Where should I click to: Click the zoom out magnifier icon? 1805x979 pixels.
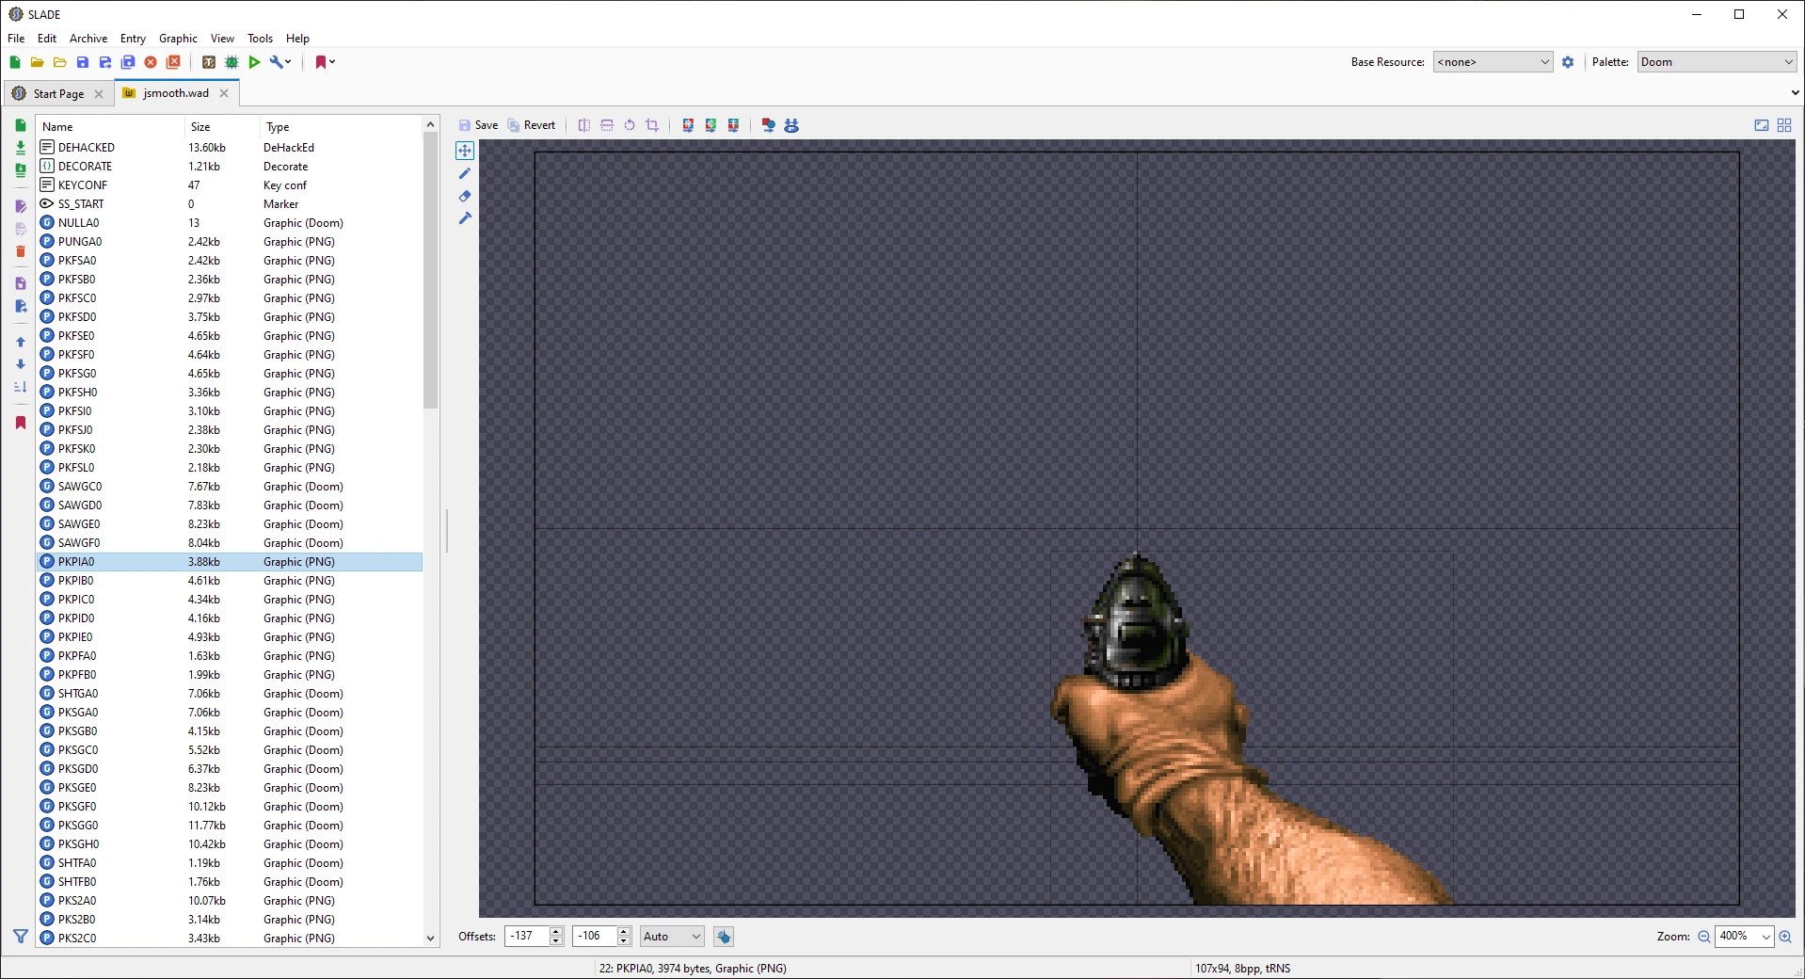coord(1703,937)
